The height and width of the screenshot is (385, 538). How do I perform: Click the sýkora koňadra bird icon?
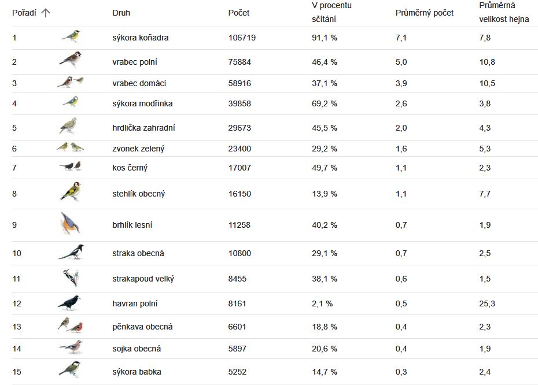71,36
